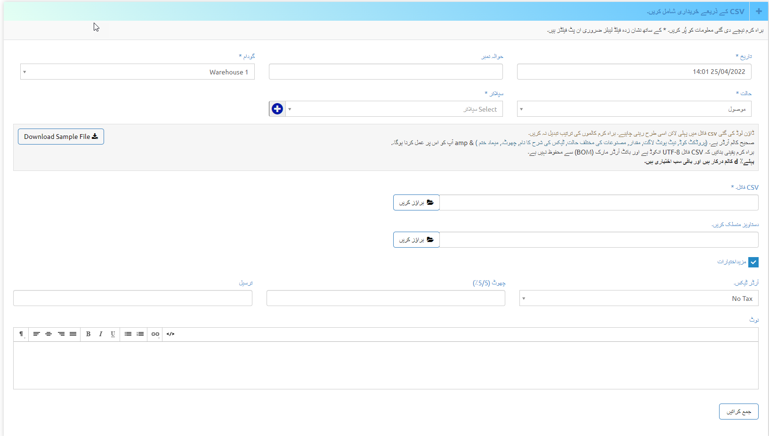Click the Download Sample File button
769x436 pixels.
[x=61, y=137]
